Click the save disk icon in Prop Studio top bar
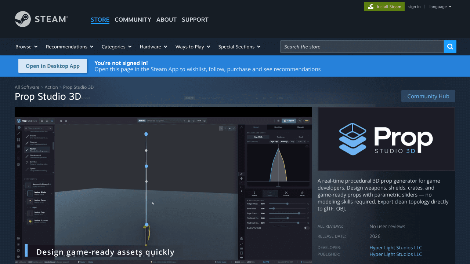 point(42,121)
